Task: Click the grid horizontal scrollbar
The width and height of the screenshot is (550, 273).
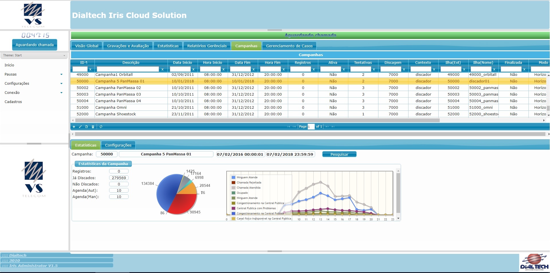Action: click(x=257, y=120)
